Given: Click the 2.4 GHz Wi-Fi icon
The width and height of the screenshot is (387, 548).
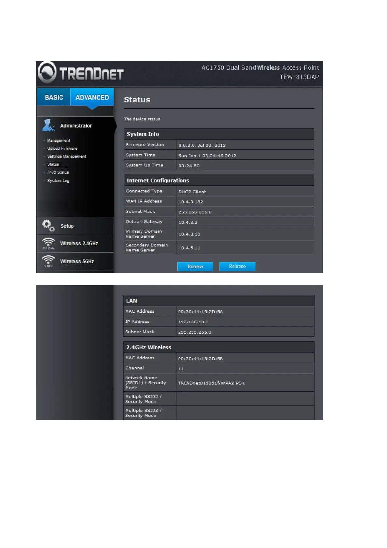Looking at the screenshot, I should pyautogui.click(x=48, y=243).
